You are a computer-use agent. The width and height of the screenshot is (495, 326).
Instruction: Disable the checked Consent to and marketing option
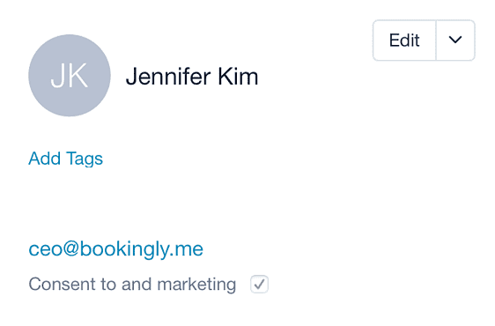(260, 284)
